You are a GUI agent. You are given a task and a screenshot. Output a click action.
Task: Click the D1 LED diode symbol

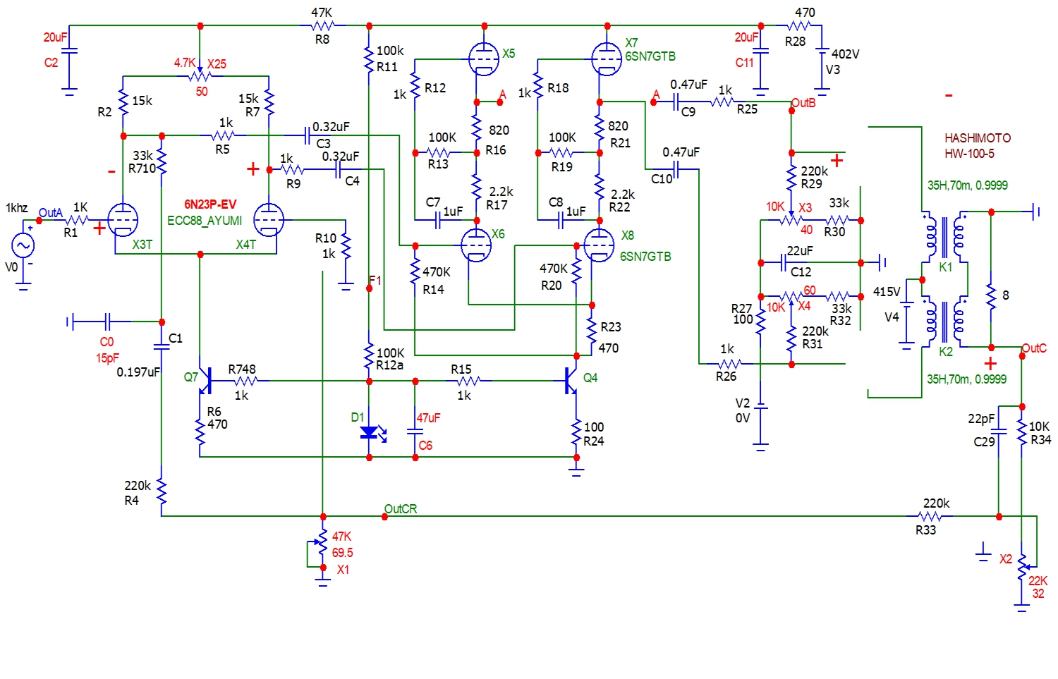point(369,432)
